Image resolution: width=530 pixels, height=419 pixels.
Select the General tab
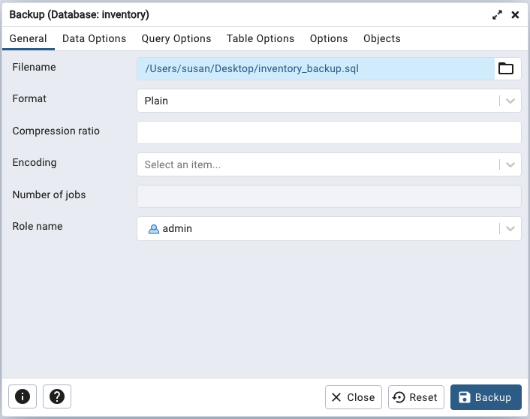pyautogui.click(x=29, y=38)
